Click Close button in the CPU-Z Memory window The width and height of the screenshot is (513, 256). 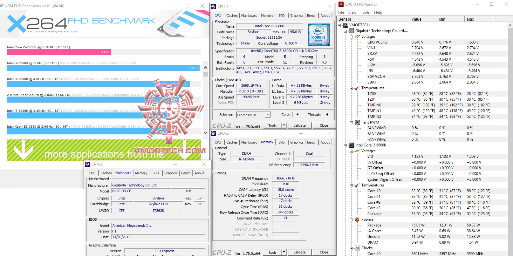click(x=324, y=252)
